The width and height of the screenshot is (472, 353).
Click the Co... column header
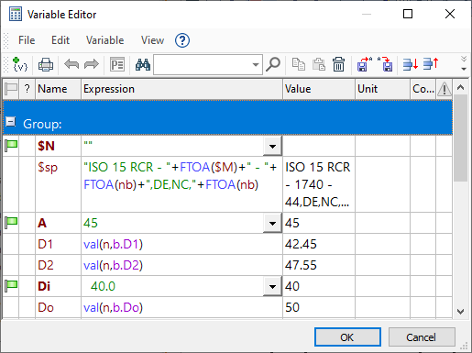pos(423,89)
